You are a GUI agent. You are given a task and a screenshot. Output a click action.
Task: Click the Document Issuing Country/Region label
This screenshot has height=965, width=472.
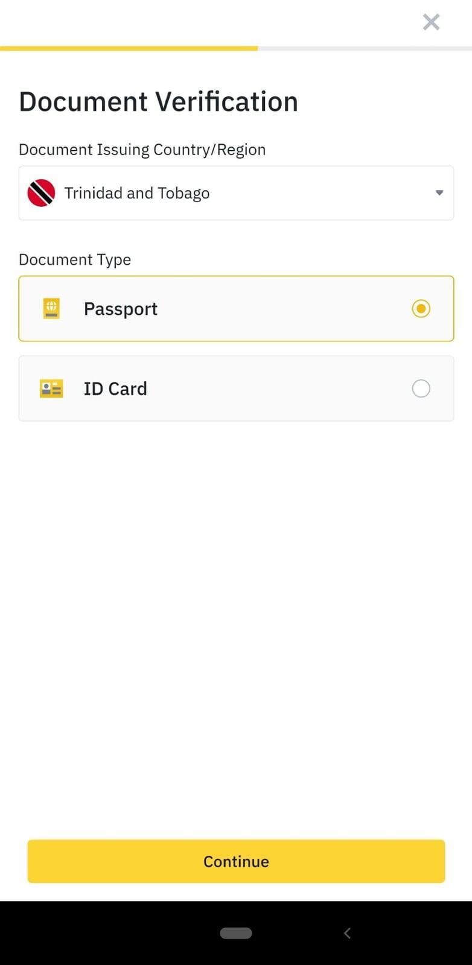142,150
